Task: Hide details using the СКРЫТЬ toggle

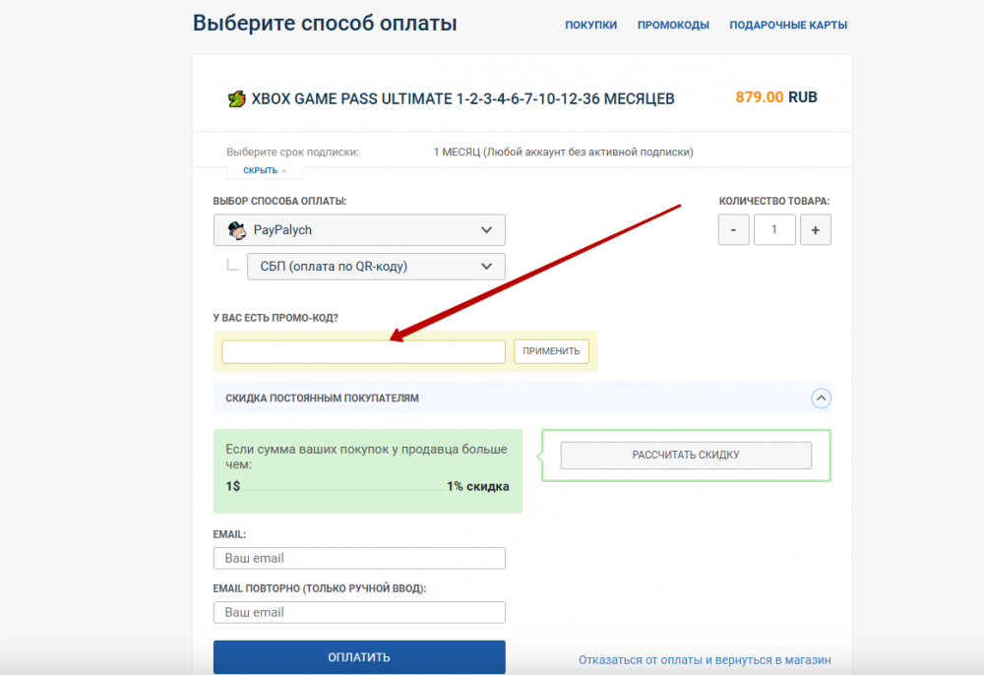Action: pyautogui.click(x=265, y=170)
